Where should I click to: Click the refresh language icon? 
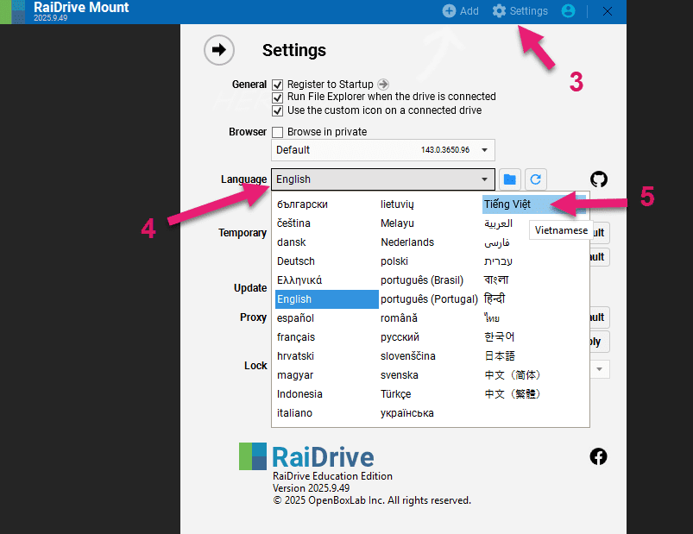[x=536, y=179]
